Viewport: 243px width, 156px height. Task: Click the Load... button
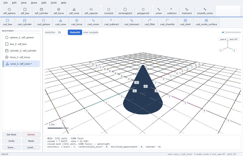click(31, 147)
